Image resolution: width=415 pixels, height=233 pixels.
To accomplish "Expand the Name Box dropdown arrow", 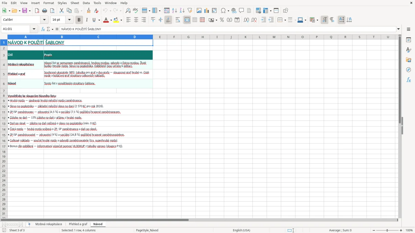I will tap(34, 29).
